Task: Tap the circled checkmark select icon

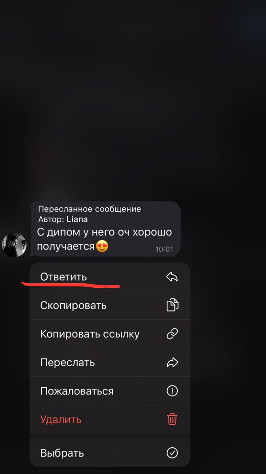Action: (172, 453)
